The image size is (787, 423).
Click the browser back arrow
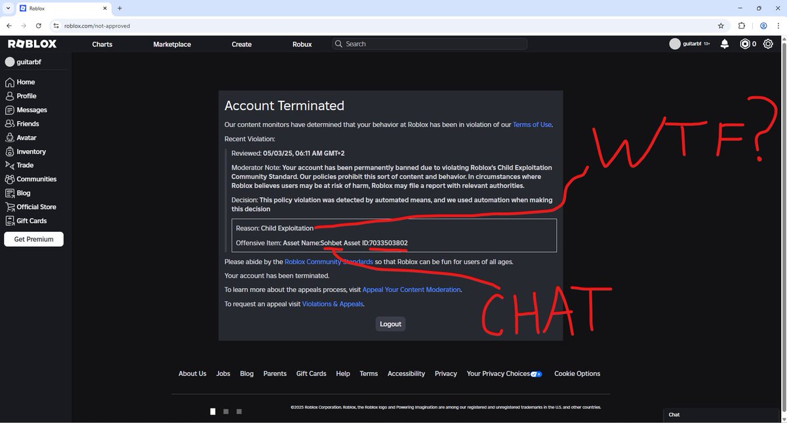point(9,26)
